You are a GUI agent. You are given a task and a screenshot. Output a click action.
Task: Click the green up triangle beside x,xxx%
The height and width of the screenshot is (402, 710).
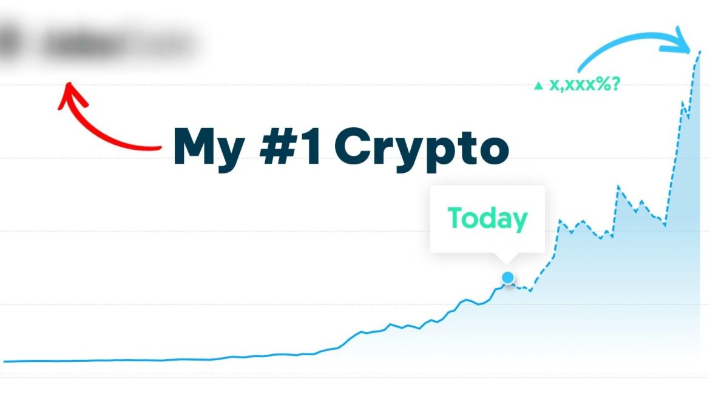click(x=538, y=85)
